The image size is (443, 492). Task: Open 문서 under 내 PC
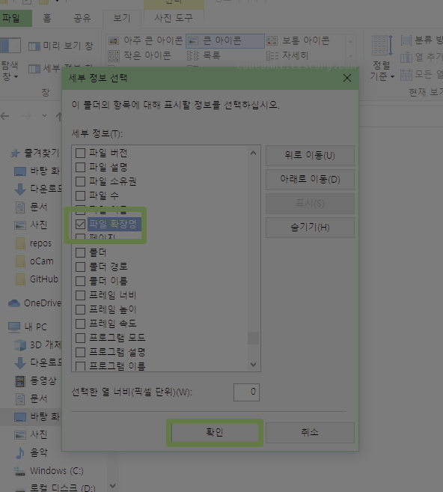31,399
